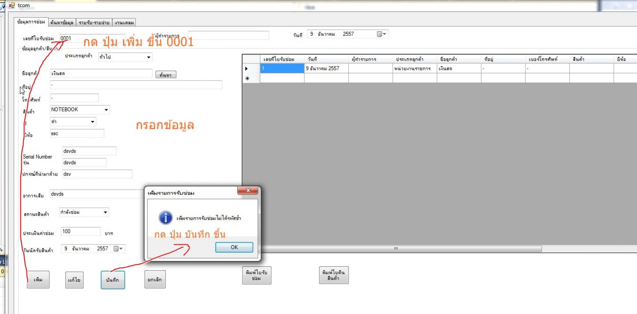
Task: Click the ประเภทลูกค้า grid column header
Action: (414, 59)
